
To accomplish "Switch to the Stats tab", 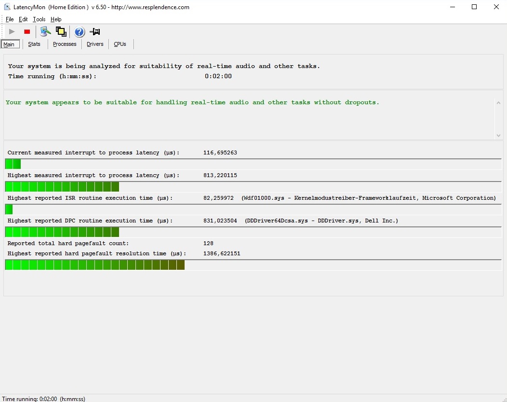I will [34, 44].
